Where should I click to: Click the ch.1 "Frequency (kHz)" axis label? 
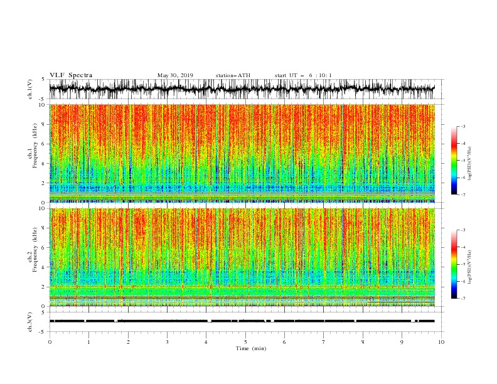click(35, 146)
